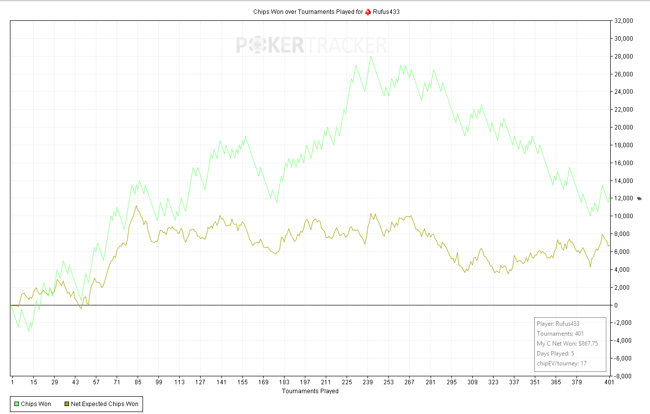
Task: Click the '#' label beside the y-axis
Action: tap(639, 198)
